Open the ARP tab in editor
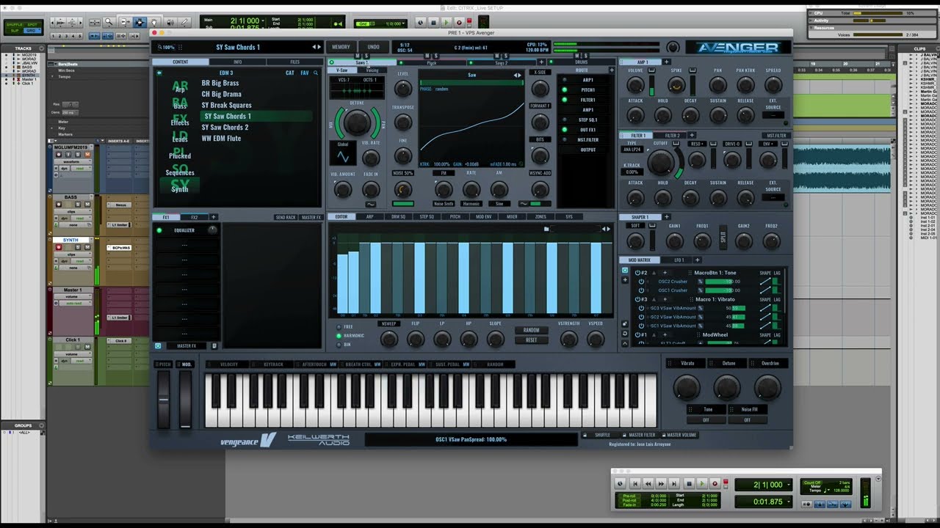The height and width of the screenshot is (528, 940). click(x=370, y=217)
